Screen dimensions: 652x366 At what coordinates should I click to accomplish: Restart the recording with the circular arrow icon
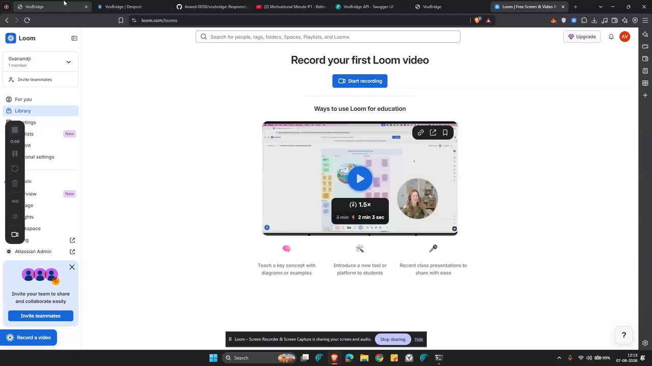15,168
